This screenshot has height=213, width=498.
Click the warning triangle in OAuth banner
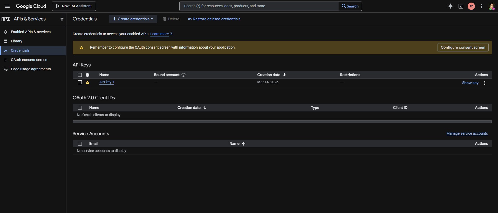pyautogui.click(x=81, y=48)
